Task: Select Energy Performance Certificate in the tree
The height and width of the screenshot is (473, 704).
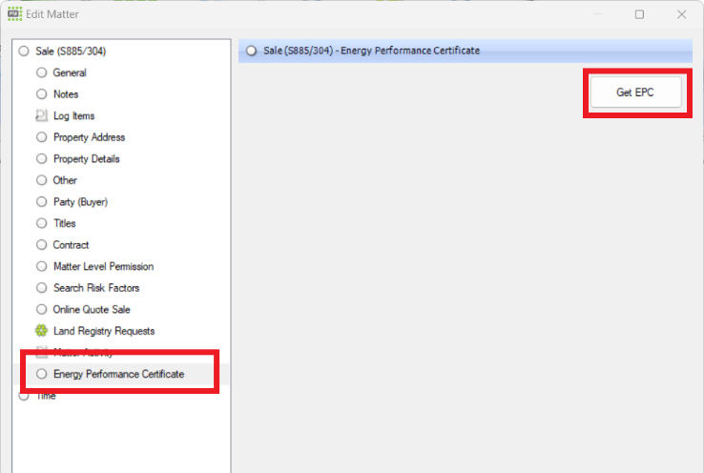Action: pyautogui.click(x=118, y=375)
